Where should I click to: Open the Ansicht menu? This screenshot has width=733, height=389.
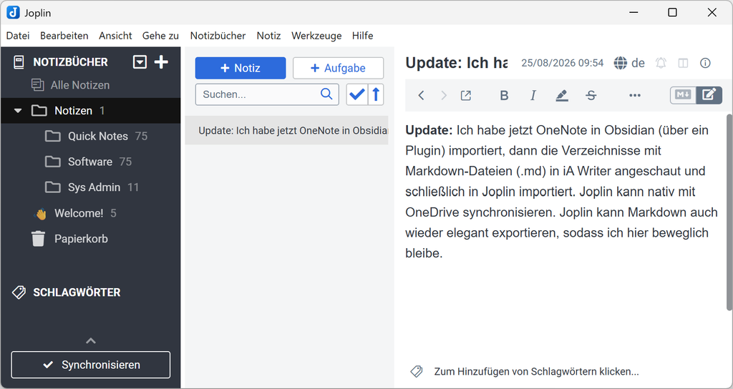(x=115, y=36)
